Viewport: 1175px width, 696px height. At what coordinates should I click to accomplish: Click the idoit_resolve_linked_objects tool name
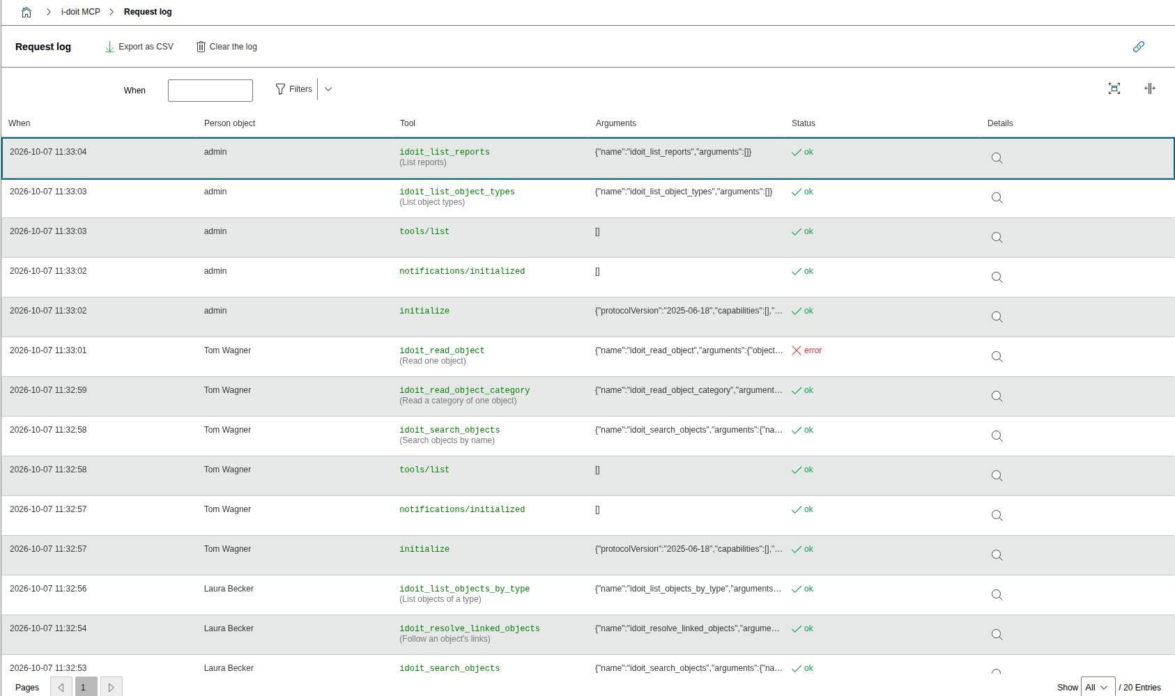(470, 628)
